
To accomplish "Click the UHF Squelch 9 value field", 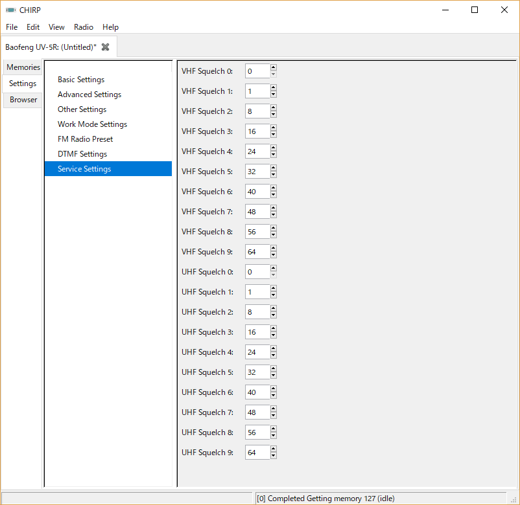I will [257, 453].
